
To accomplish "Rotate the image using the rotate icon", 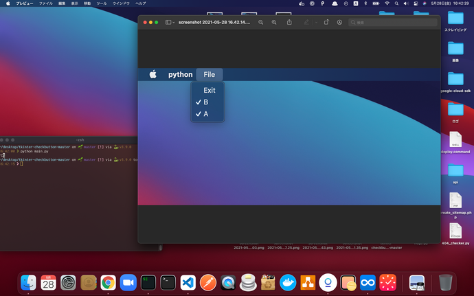I will (x=326, y=23).
